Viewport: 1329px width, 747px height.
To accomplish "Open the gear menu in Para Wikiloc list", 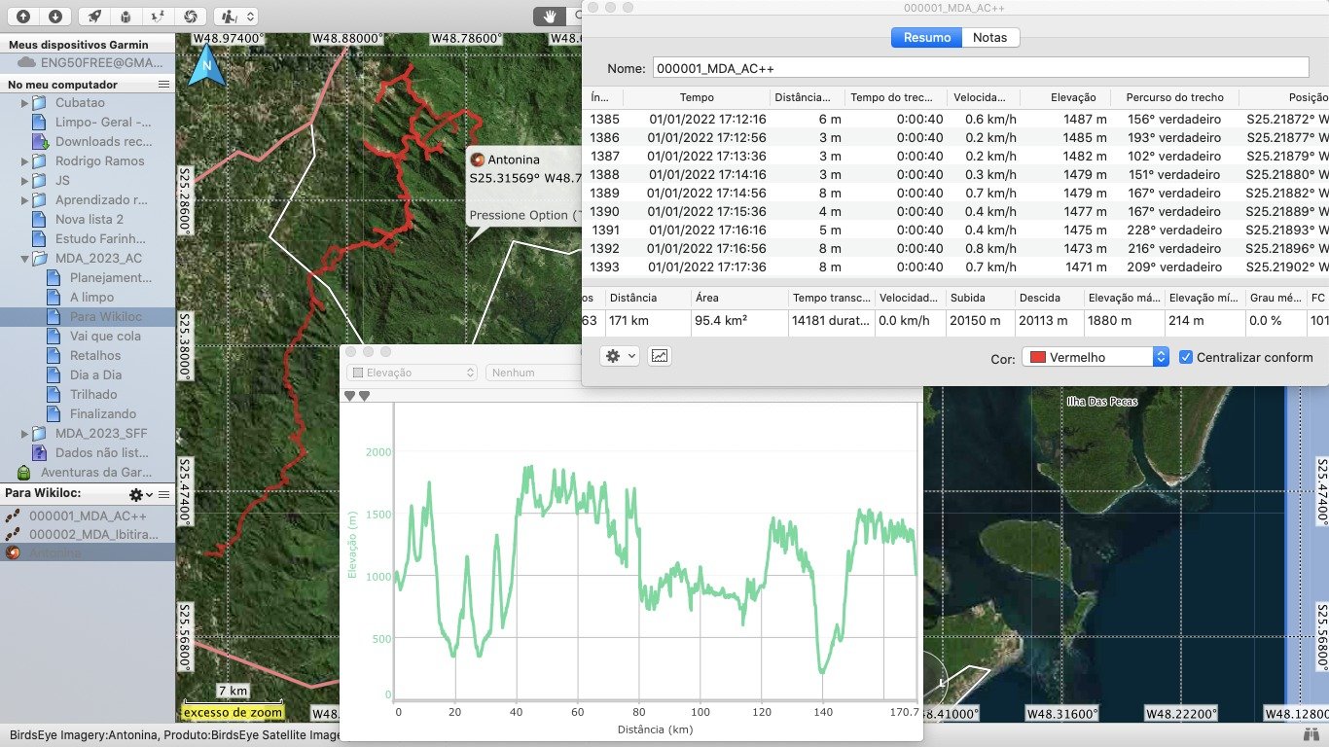I will tap(141, 495).
